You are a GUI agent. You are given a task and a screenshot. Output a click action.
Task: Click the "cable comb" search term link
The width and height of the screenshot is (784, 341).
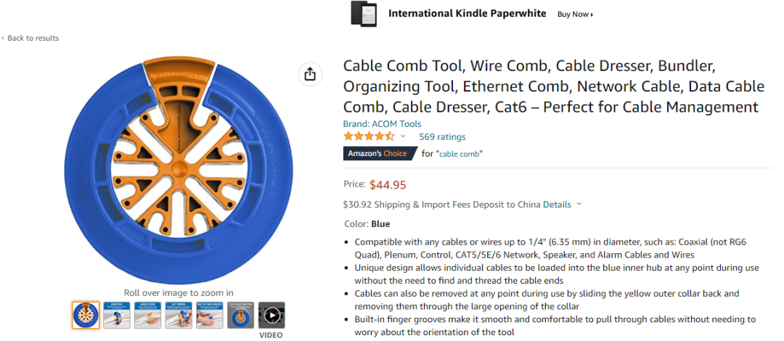(x=460, y=154)
